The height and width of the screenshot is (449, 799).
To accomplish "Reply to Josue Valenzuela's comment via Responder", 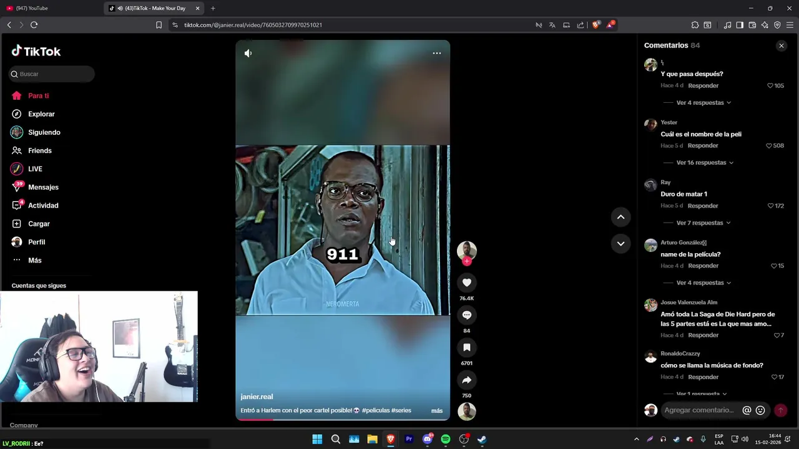I will point(703,336).
